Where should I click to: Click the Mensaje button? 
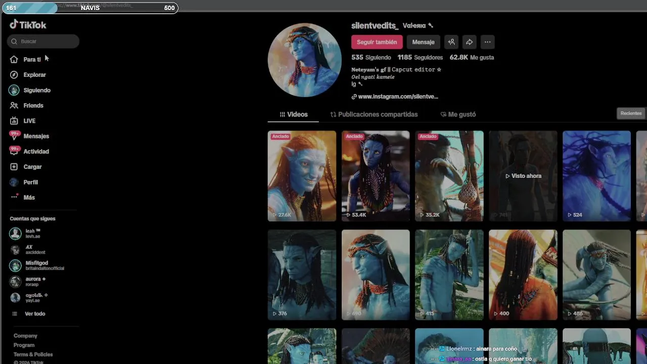pyautogui.click(x=423, y=42)
